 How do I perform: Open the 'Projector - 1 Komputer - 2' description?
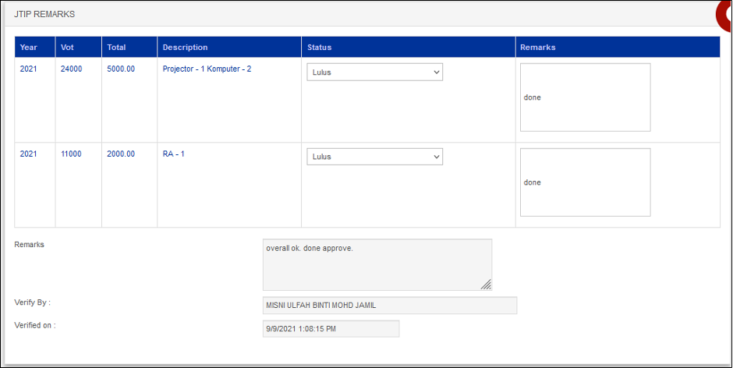[x=207, y=69]
